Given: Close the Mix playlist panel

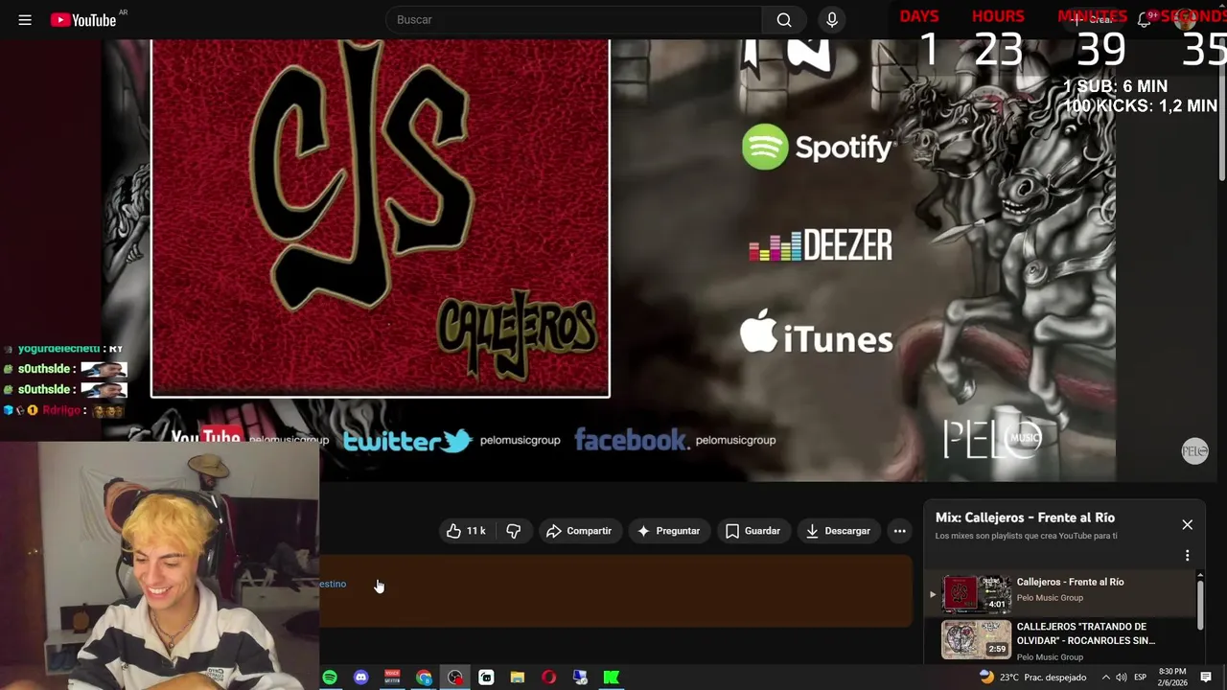Looking at the screenshot, I should click(1187, 524).
